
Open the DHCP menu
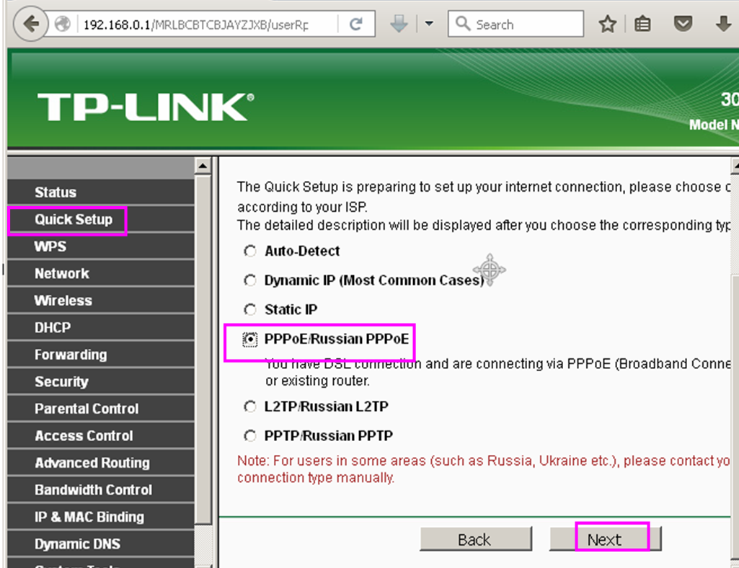101,327
